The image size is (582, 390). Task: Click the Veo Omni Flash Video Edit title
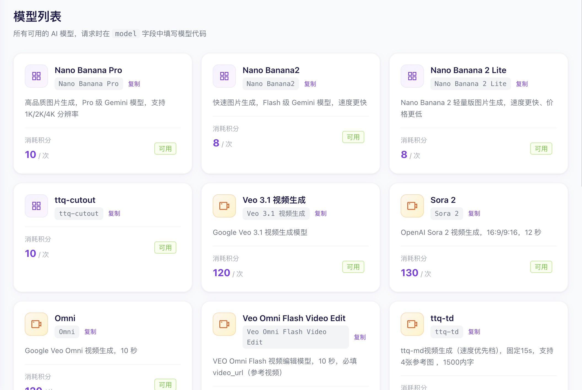(x=294, y=318)
